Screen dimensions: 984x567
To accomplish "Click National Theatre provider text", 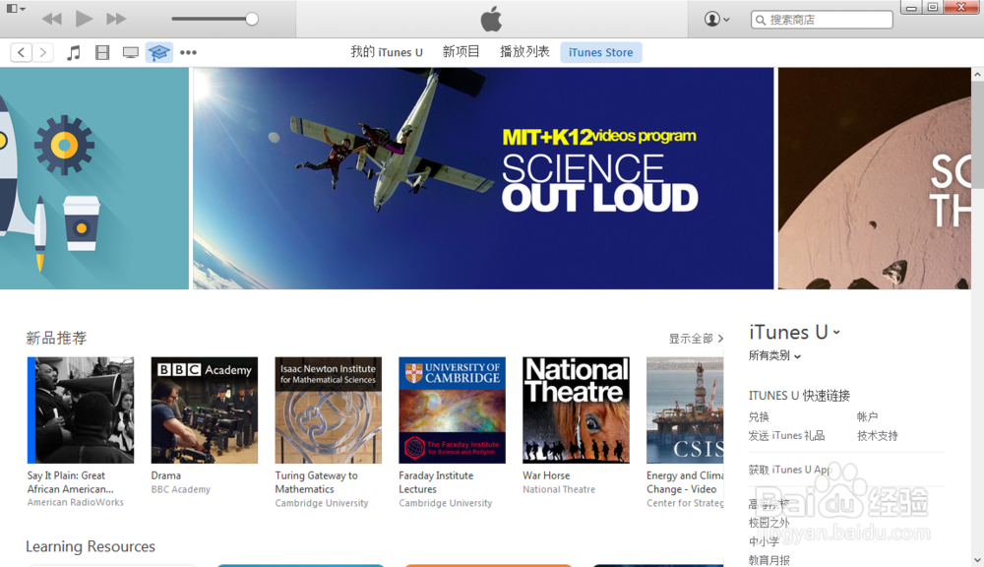I will pos(559,489).
